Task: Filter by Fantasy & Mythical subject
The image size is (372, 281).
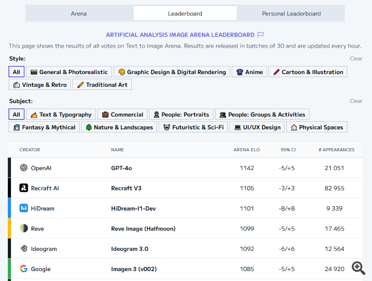Action: point(44,127)
